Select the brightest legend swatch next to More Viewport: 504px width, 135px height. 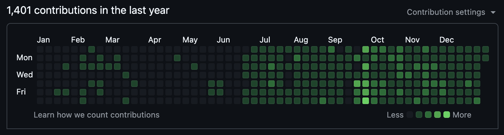(447, 115)
